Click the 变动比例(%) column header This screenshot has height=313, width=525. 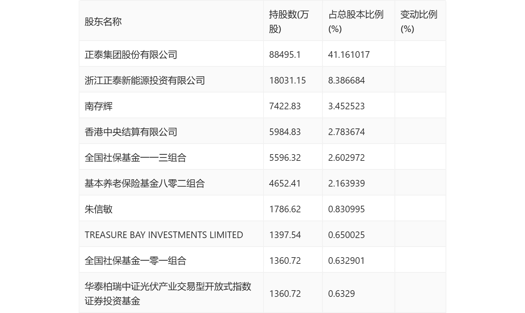(418, 22)
